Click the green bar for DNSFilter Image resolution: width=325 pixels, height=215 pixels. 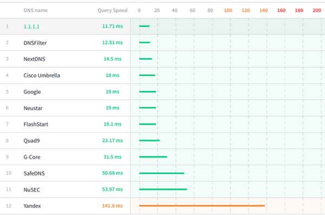click(145, 42)
